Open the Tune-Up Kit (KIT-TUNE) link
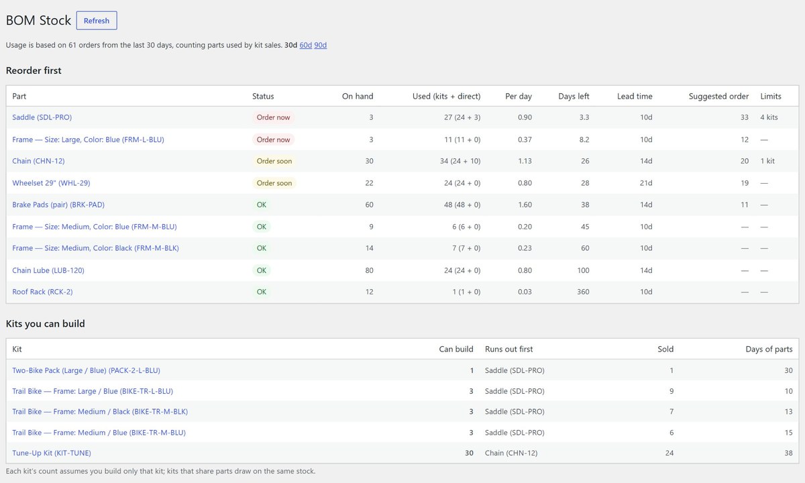Screen dimensions: 805x483 pyautogui.click(x=52, y=453)
